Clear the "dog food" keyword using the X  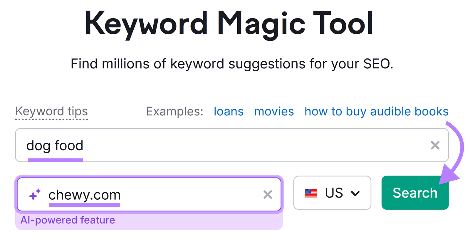[x=435, y=145]
